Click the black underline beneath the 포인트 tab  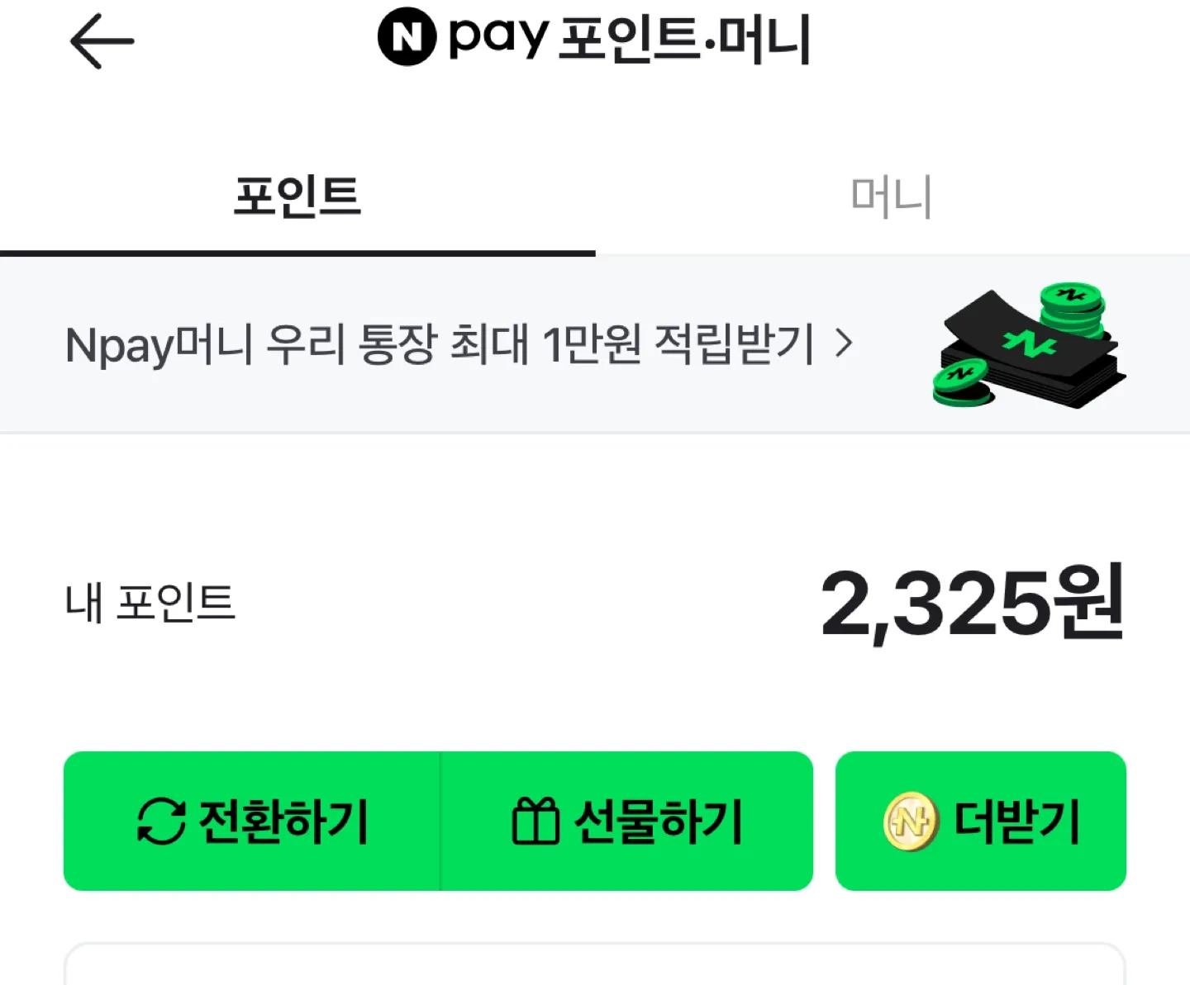coord(297,253)
